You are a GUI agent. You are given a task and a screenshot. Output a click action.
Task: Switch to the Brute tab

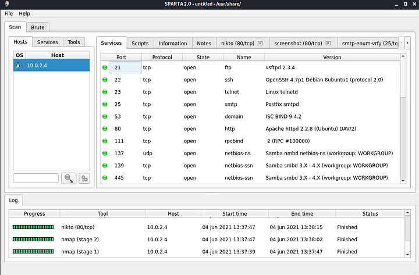(x=38, y=27)
